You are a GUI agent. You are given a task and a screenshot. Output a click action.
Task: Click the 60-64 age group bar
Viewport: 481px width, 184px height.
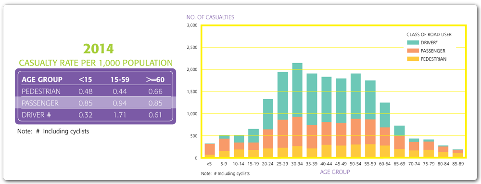pos(385,130)
